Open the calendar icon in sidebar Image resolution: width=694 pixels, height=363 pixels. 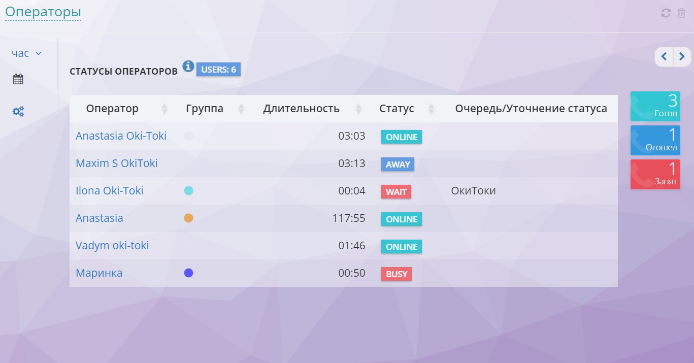(x=18, y=79)
